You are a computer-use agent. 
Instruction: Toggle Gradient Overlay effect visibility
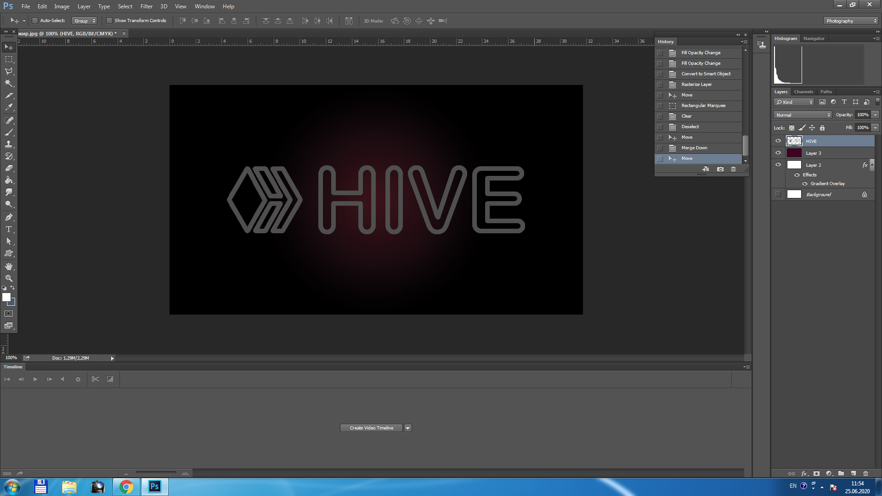(x=805, y=184)
